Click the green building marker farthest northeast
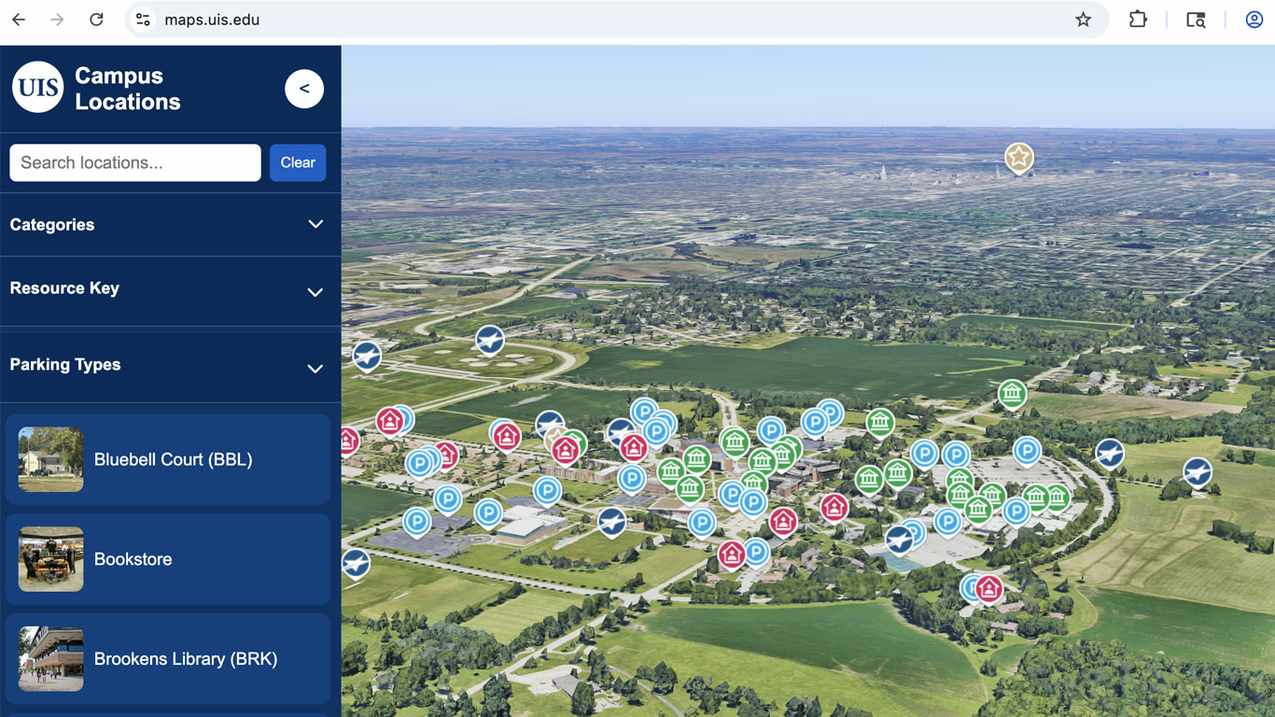 1013,394
